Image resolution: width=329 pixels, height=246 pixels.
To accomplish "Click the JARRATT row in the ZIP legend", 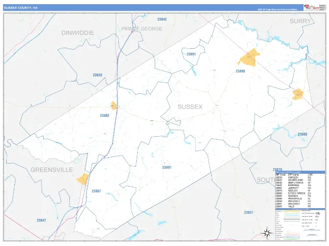I will tap(294, 188).
